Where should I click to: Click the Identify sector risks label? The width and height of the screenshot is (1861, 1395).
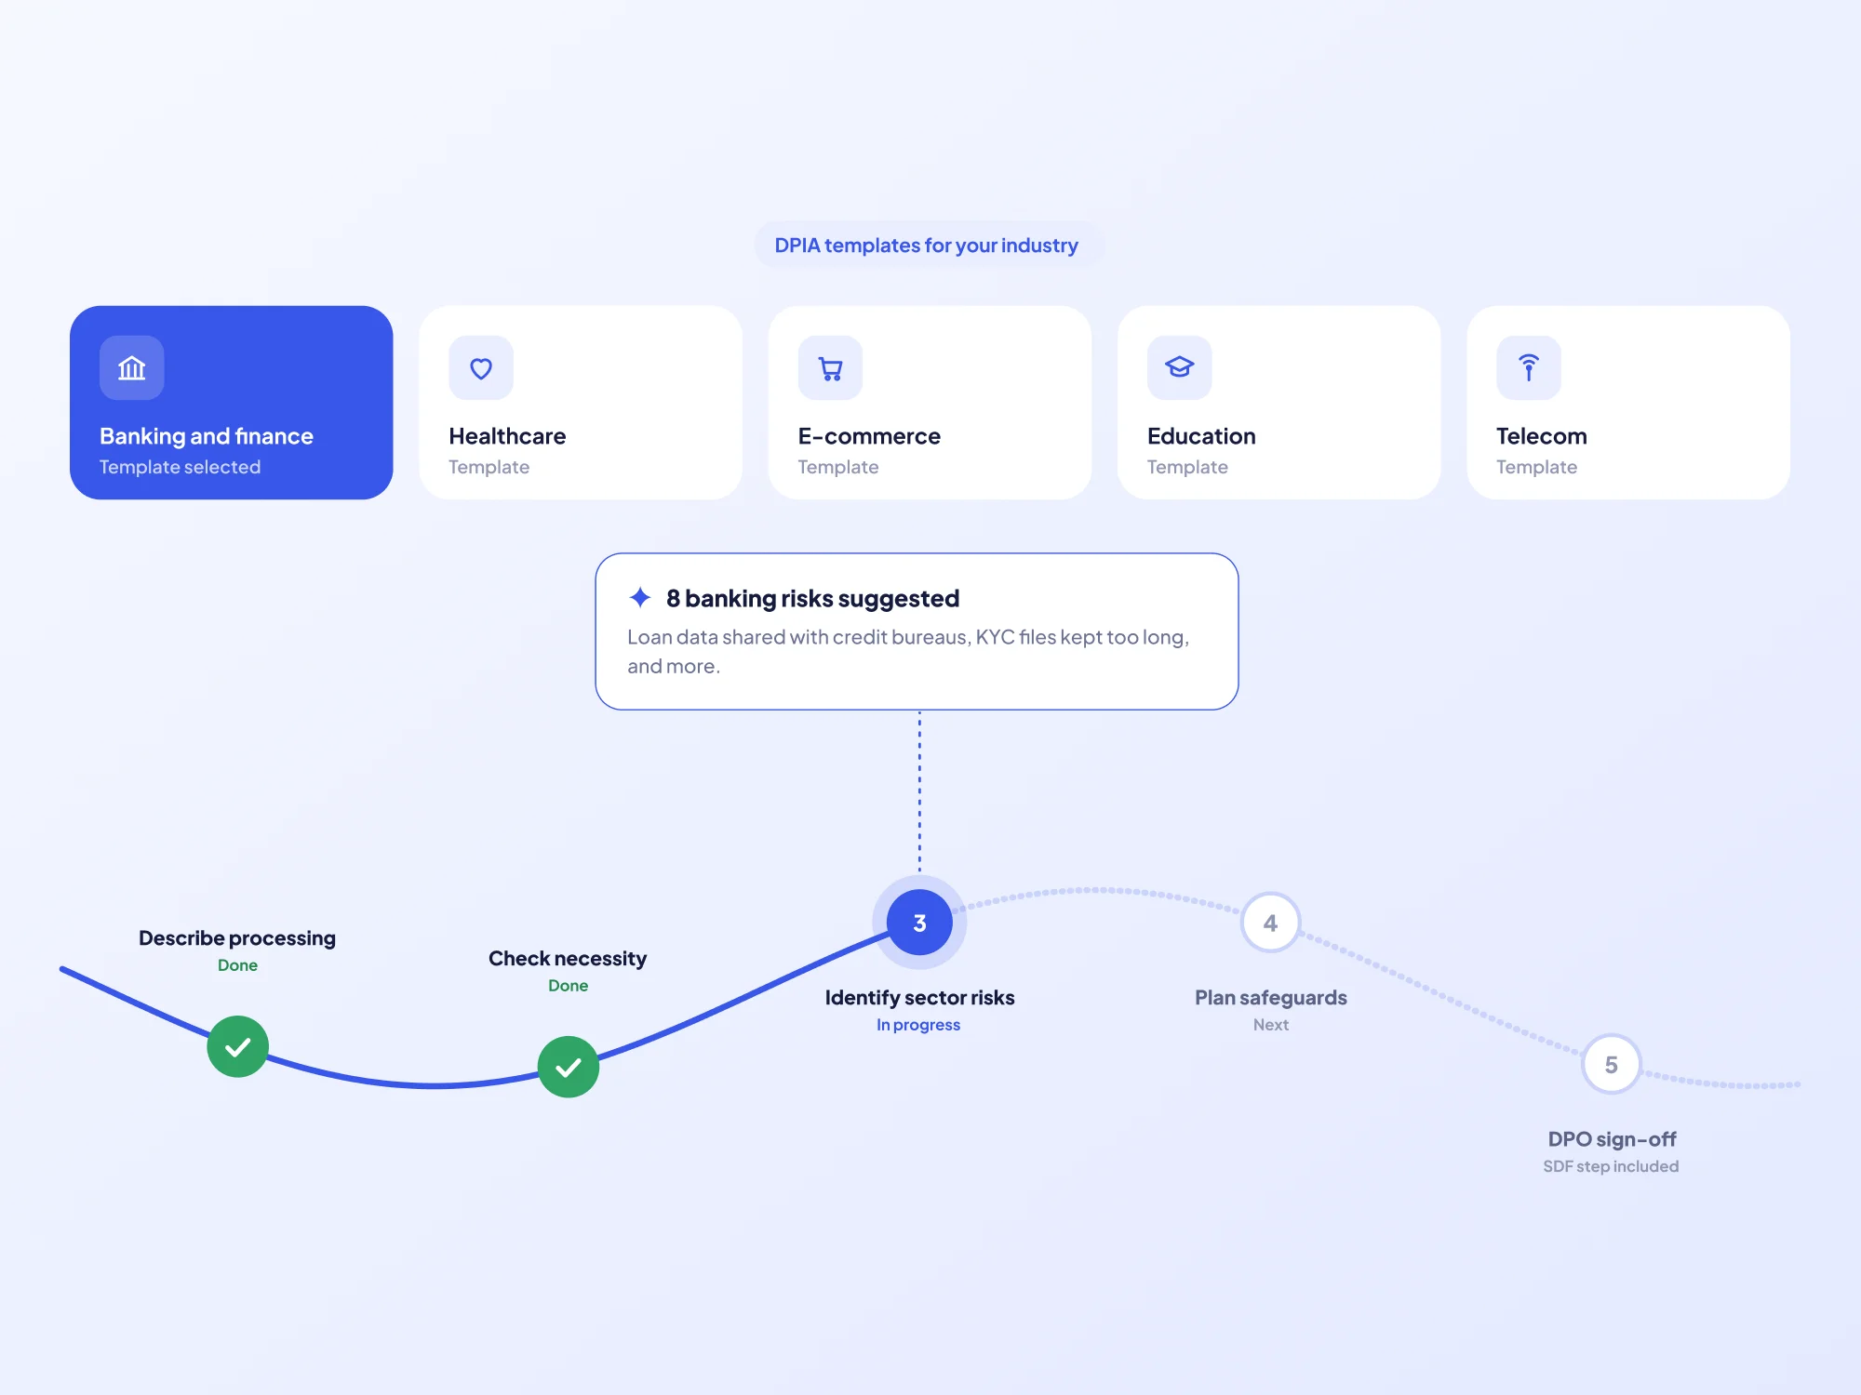[x=919, y=998]
